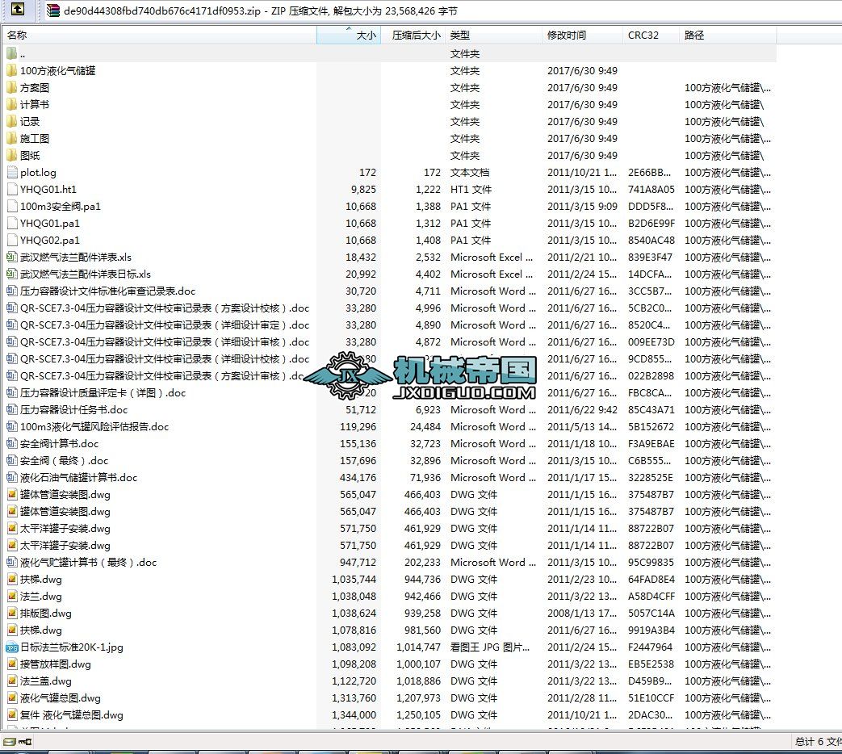
Task: Click JPG icon of 日标法兰标准20K-1.jpg
Action: click(12, 647)
